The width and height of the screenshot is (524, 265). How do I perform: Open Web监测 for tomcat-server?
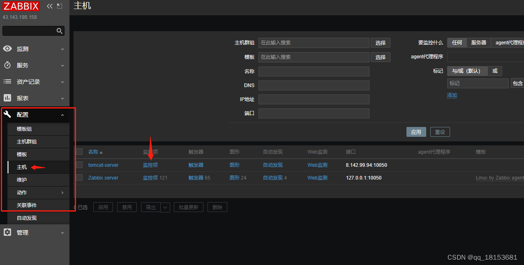tap(317, 165)
